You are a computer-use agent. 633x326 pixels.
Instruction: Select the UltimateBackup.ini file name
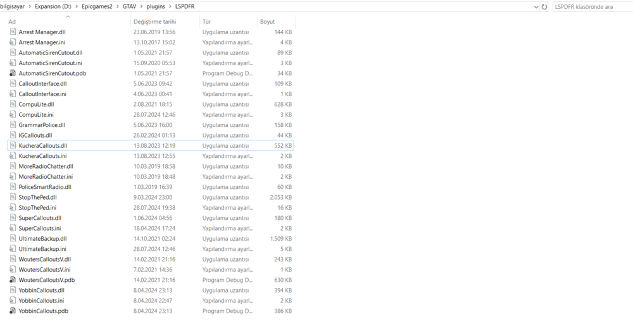(x=42, y=249)
